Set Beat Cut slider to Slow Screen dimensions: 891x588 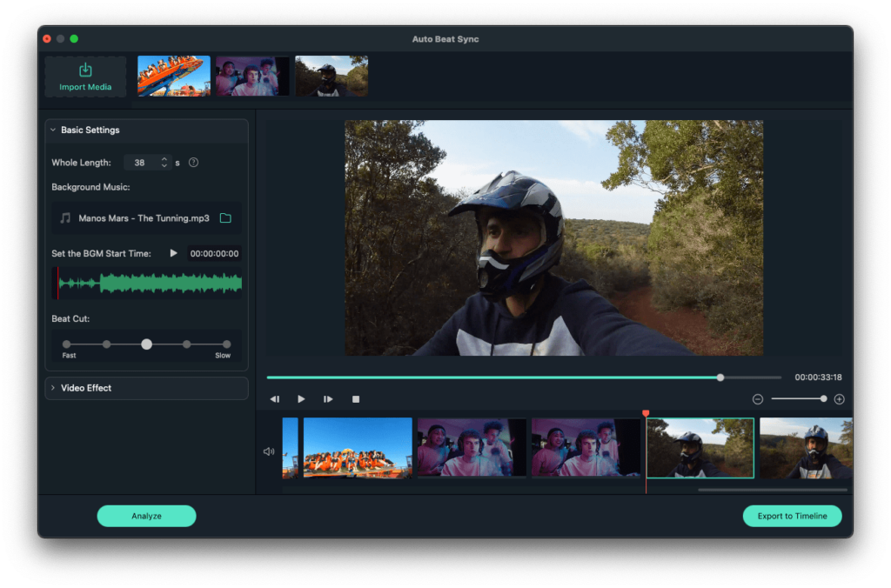(x=226, y=344)
